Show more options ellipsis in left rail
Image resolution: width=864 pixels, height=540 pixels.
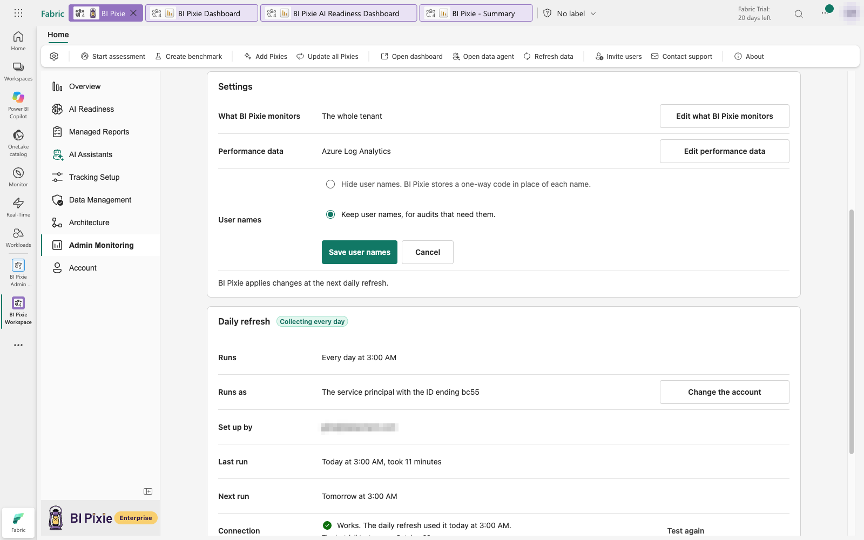click(18, 345)
